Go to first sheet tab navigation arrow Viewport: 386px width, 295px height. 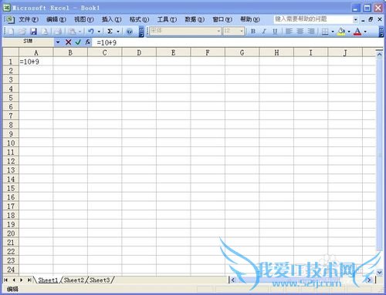point(5,280)
